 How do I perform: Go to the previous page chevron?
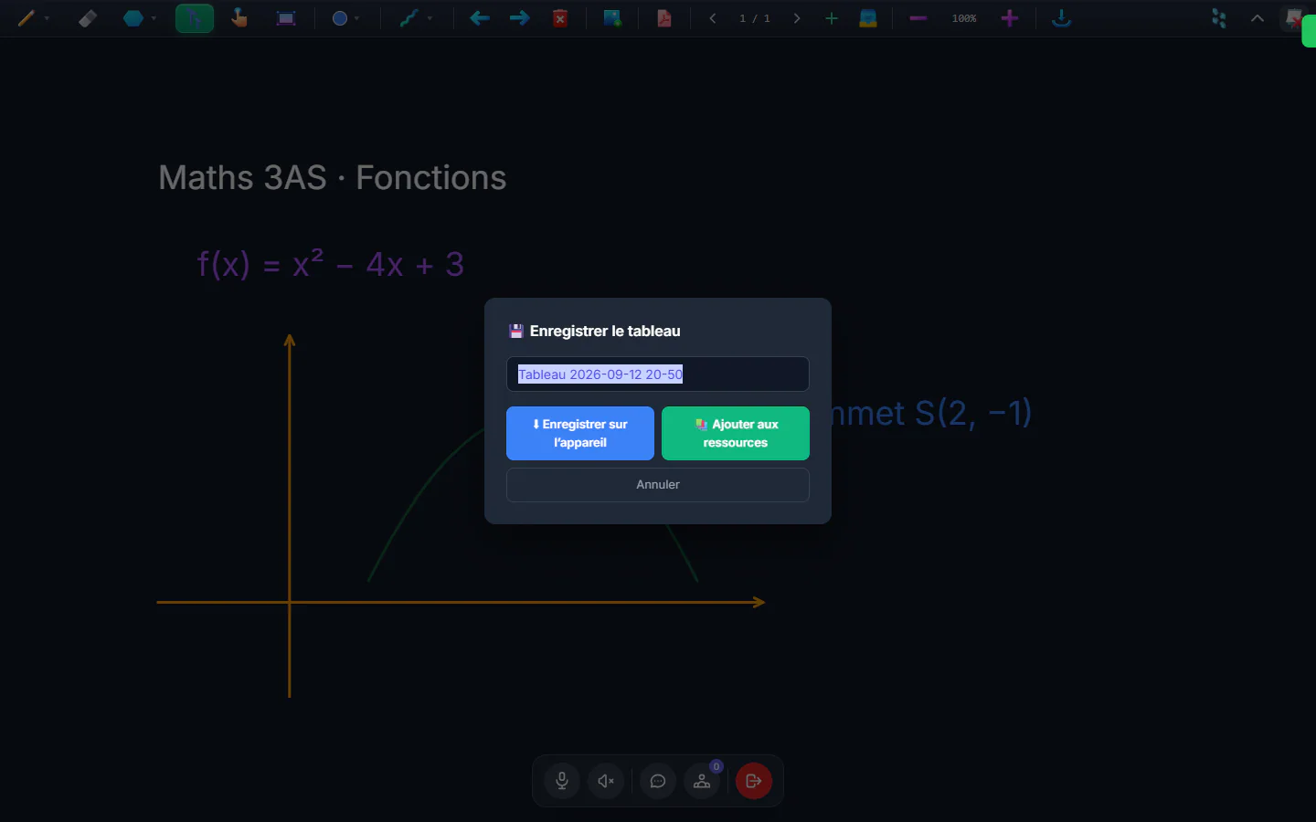[713, 18]
